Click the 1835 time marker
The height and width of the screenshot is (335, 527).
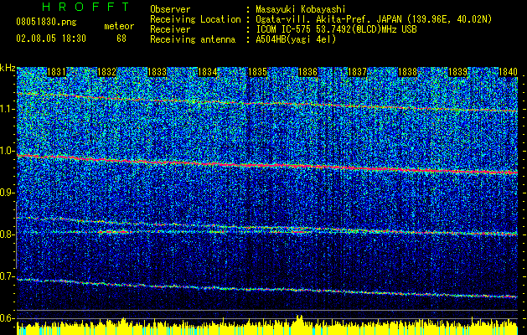click(x=257, y=72)
